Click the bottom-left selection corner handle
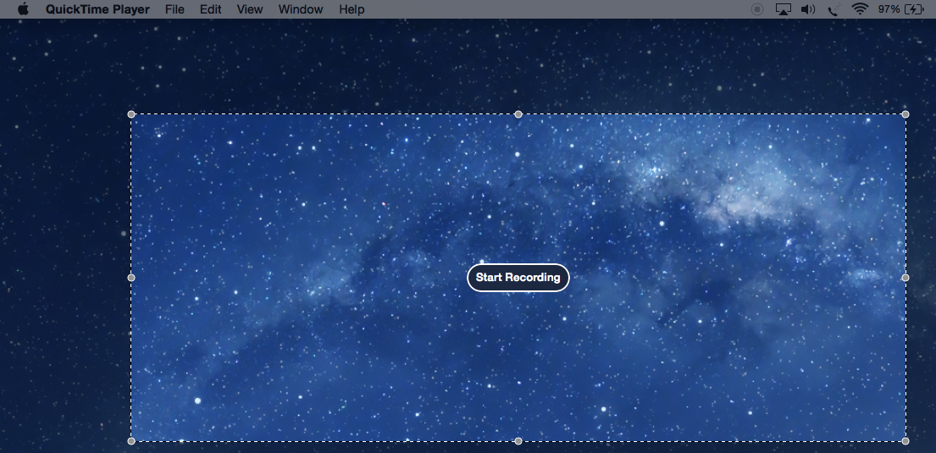 click(131, 441)
